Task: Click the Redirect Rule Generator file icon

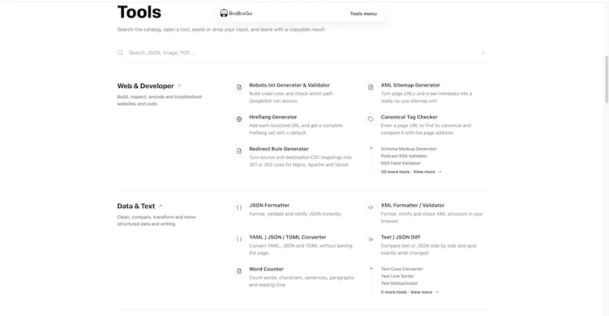Action: [x=239, y=151]
